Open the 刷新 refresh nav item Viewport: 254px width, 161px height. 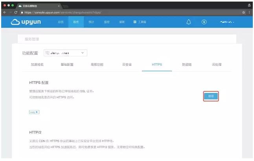pyautogui.click(x=122, y=22)
